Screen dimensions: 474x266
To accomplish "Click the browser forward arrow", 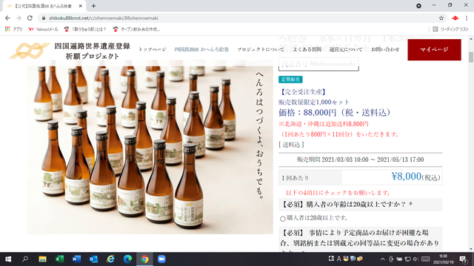I will pos(19,18).
